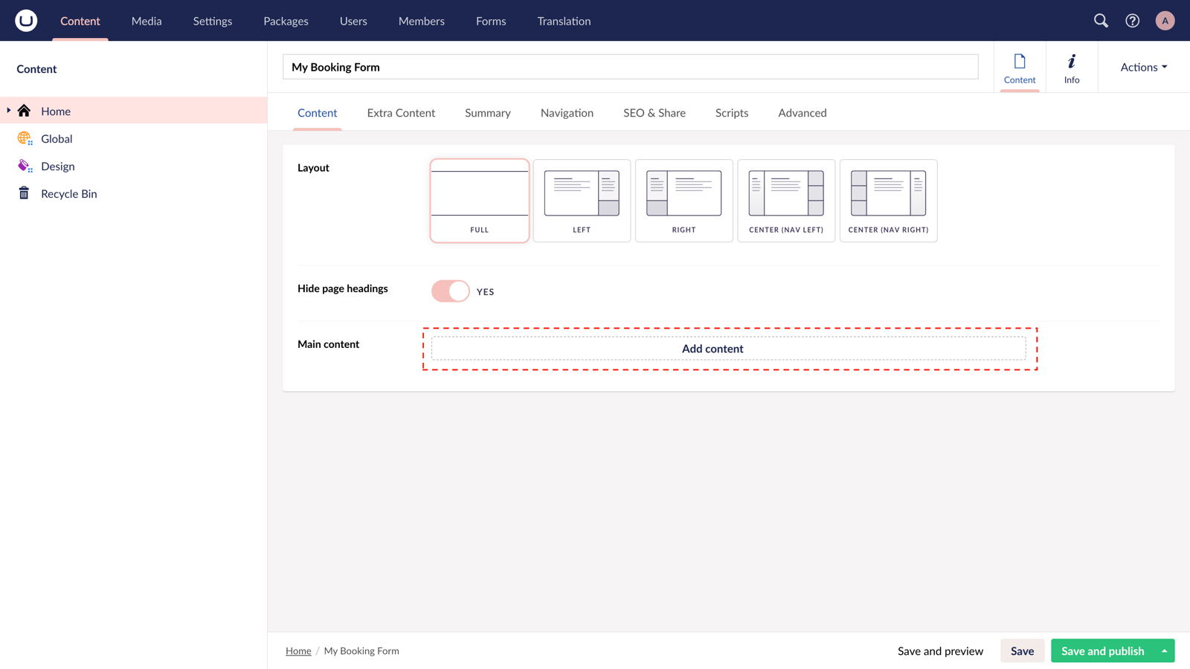This screenshot has height=669, width=1190.
Task: Click the Global globe icon in the sidebar
Action: click(x=25, y=138)
